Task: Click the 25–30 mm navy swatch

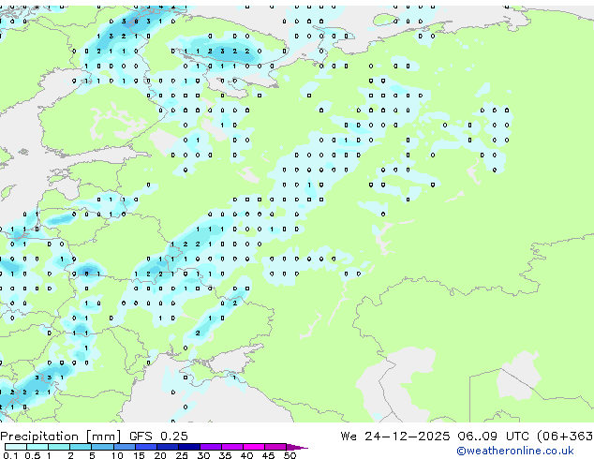Action: [189, 447]
